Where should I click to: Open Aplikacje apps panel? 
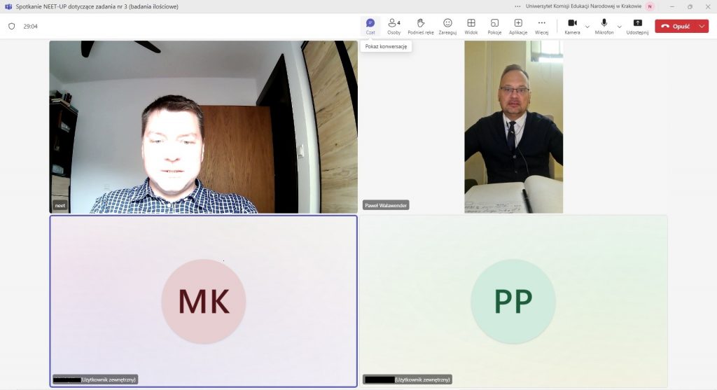(x=518, y=26)
